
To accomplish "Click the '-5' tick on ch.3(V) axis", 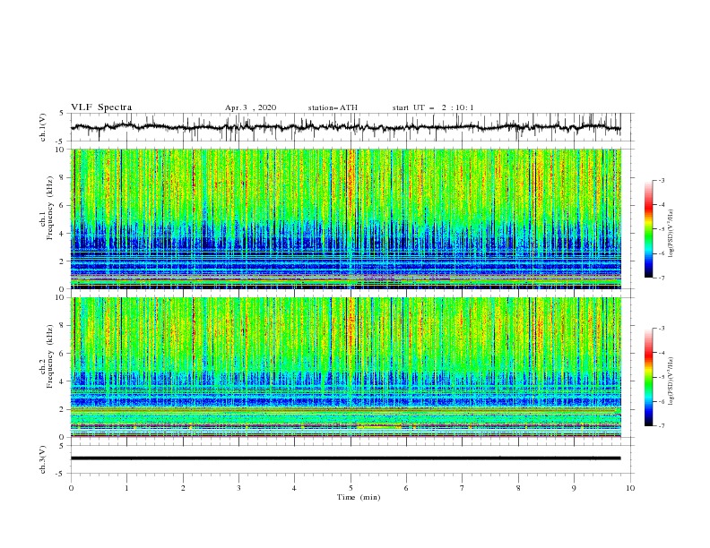I will click(x=60, y=474).
